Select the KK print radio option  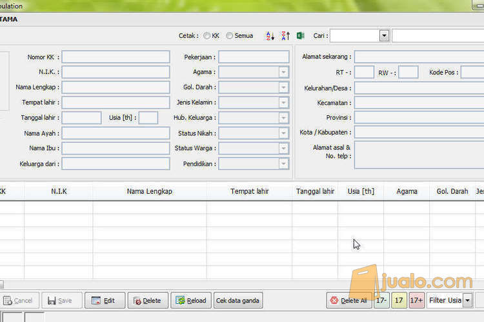coord(207,36)
